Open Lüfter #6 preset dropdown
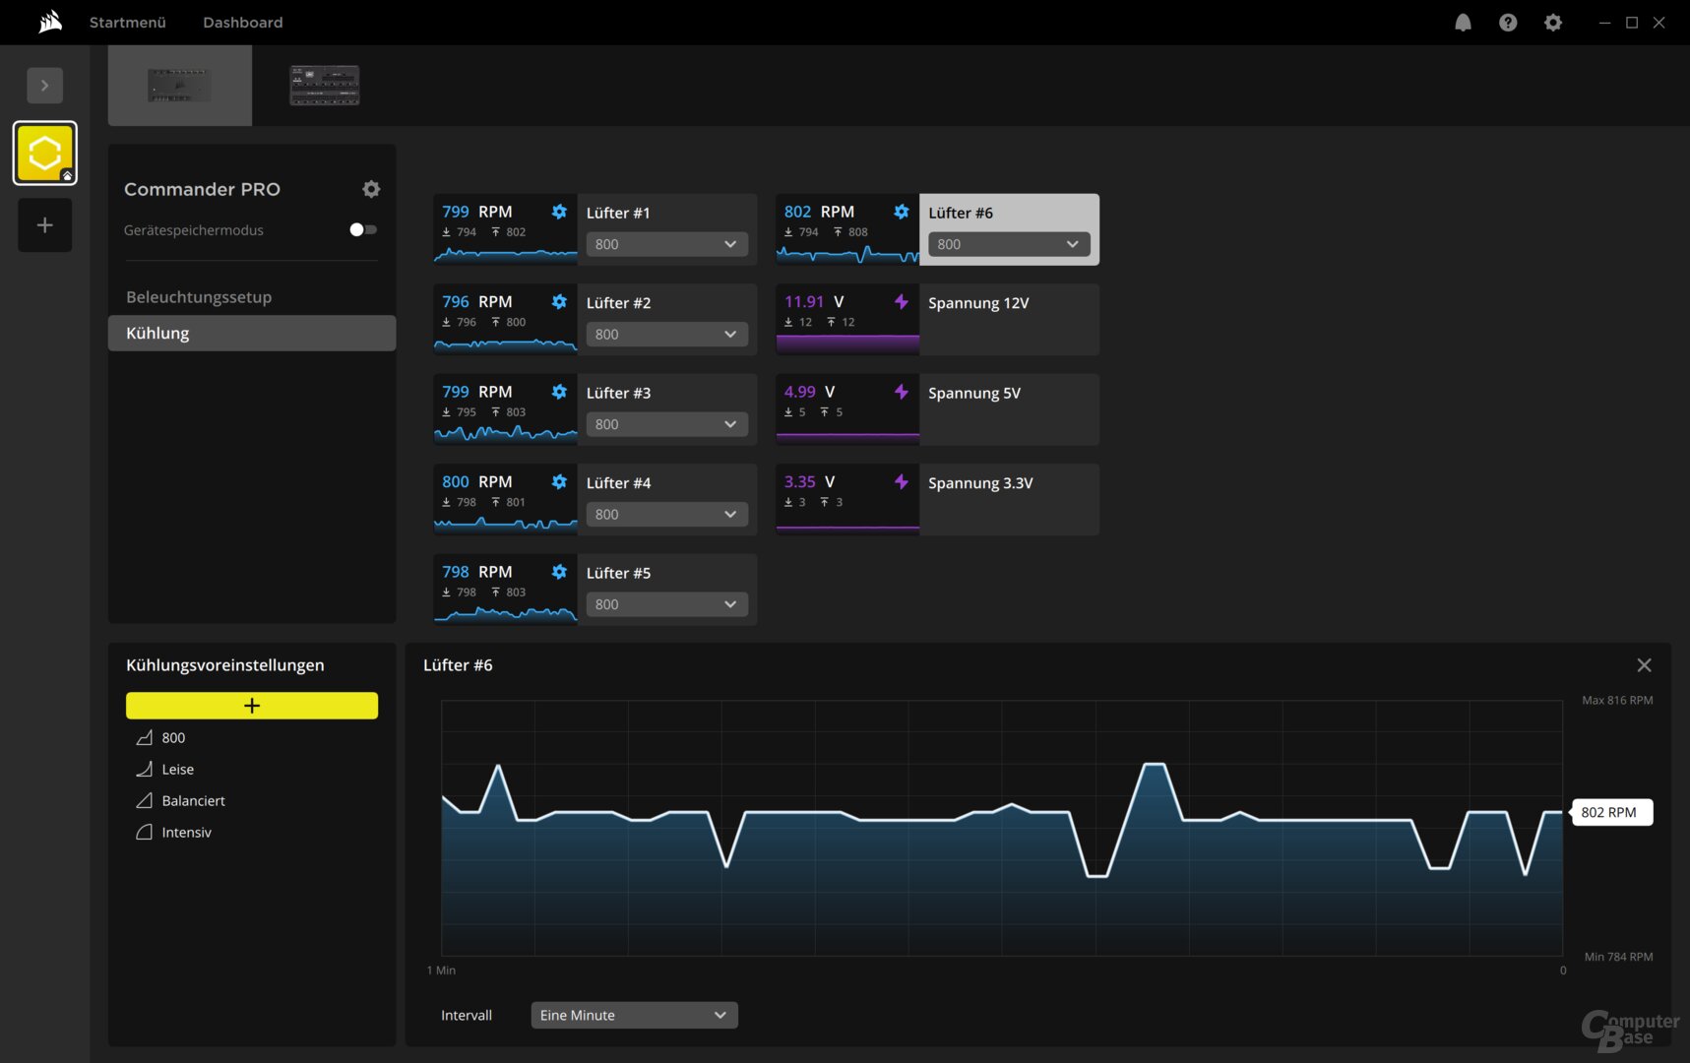This screenshot has height=1063, width=1690. [x=1009, y=244]
